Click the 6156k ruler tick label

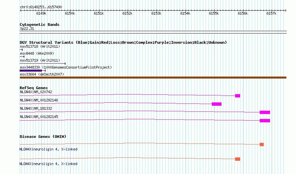243,13
